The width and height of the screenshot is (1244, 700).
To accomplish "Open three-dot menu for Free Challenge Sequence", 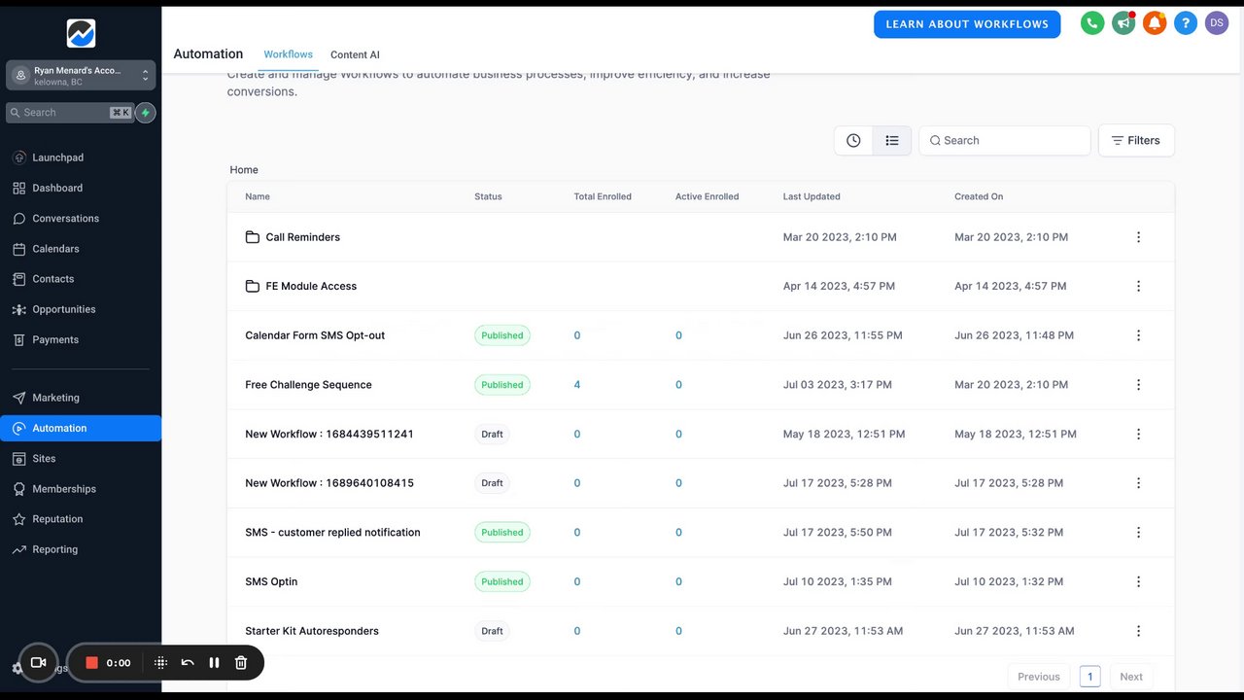I will tap(1138, 385).
